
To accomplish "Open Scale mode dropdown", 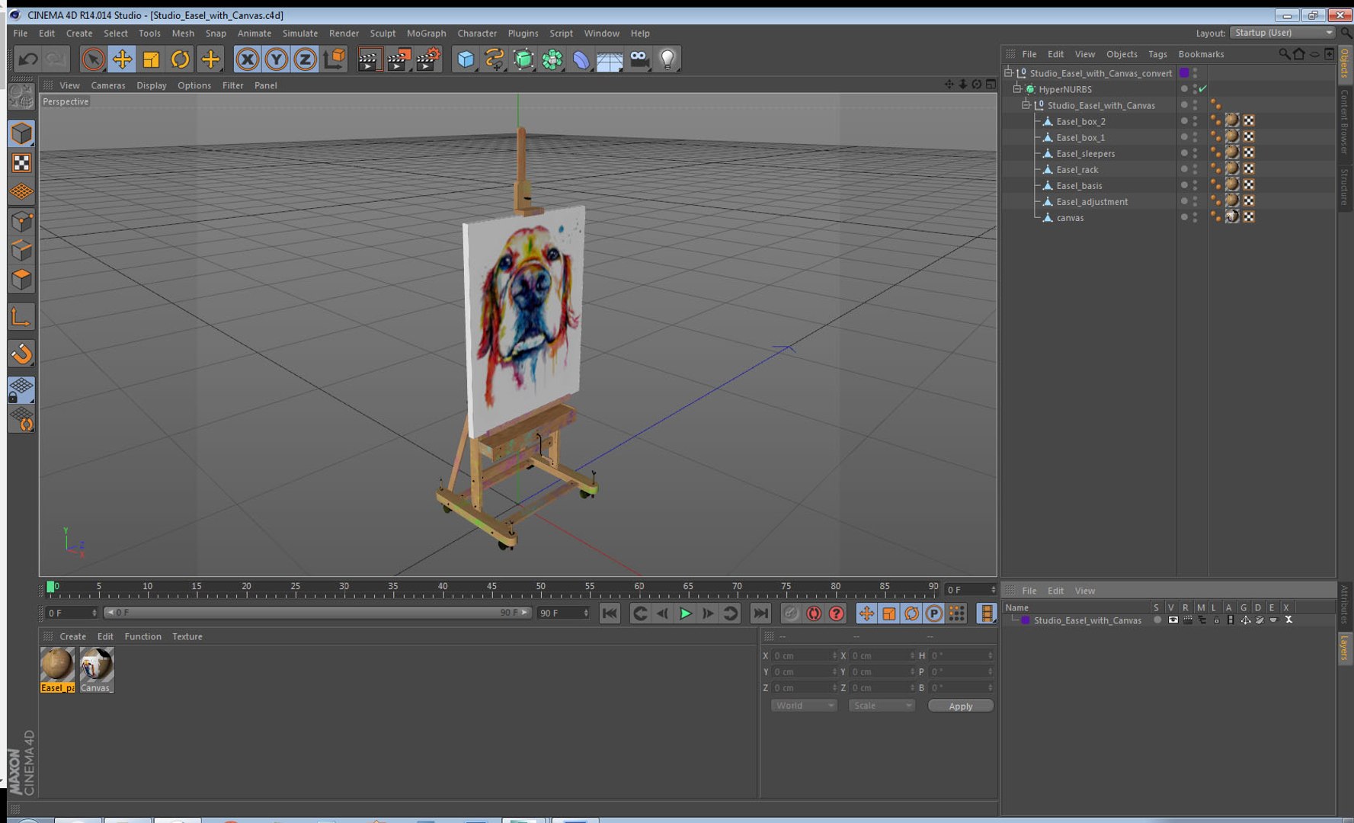I will pyautogui.click(x=882, y=706).
